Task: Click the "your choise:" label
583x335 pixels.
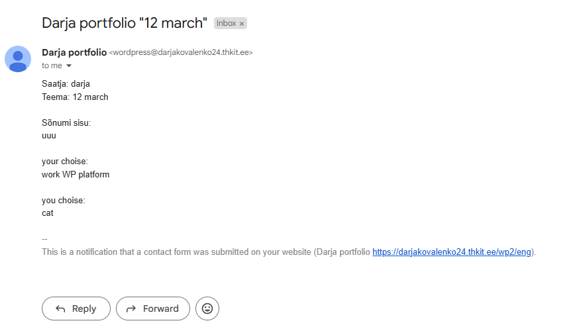Action: pyautogui.click(x=65, y=162)
